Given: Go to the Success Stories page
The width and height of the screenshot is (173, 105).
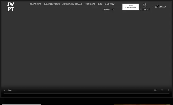Looking at the screenshot, I should (x=52, y=4).
